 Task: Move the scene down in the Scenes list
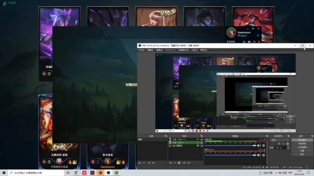(153, 163)
